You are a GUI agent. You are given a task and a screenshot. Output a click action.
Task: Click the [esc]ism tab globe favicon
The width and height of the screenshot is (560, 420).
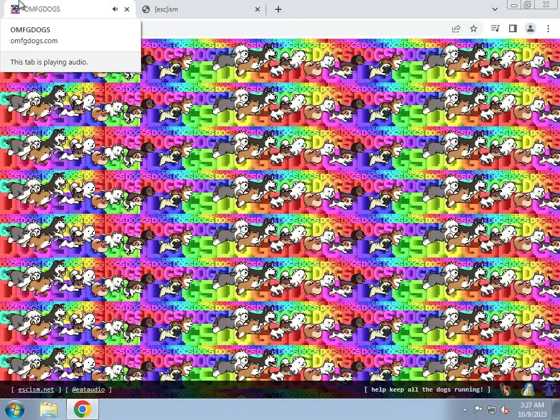pyautogui.click(x=145, y=9)
